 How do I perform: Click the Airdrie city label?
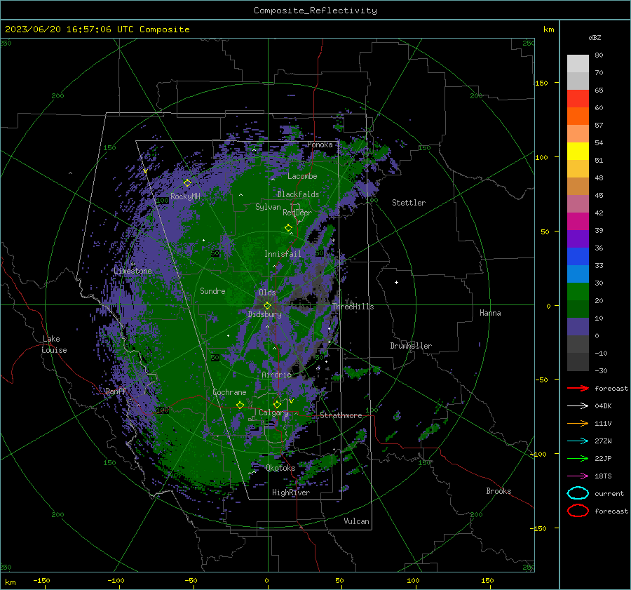click(x=276, y=375)
